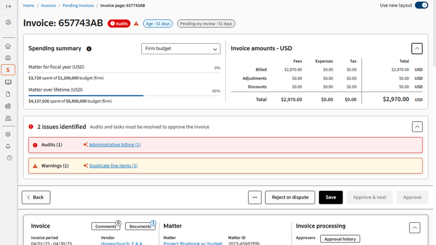
Task: Open the Home icon in the sidebar
Action: (x=7, y=46)
